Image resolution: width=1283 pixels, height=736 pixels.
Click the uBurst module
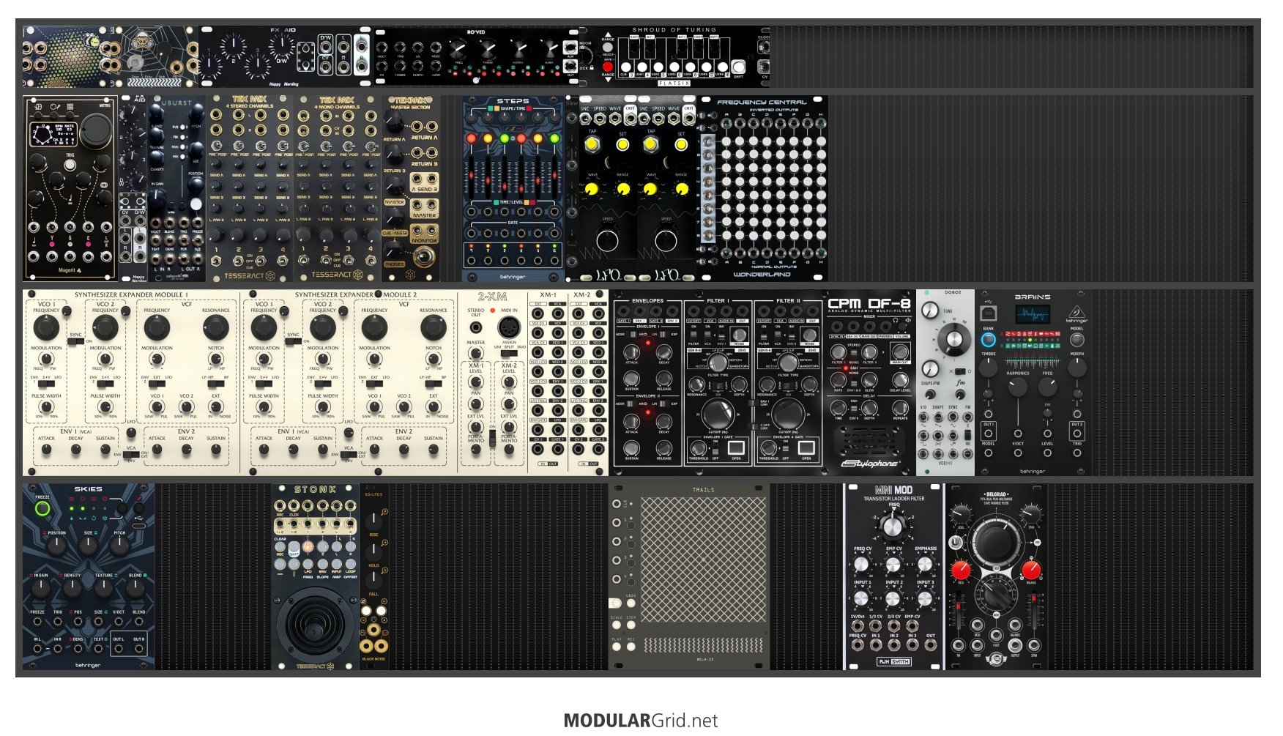click(x=176, y=189)
